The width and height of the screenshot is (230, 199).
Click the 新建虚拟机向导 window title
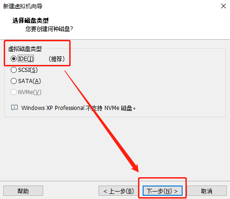point(23,6)
